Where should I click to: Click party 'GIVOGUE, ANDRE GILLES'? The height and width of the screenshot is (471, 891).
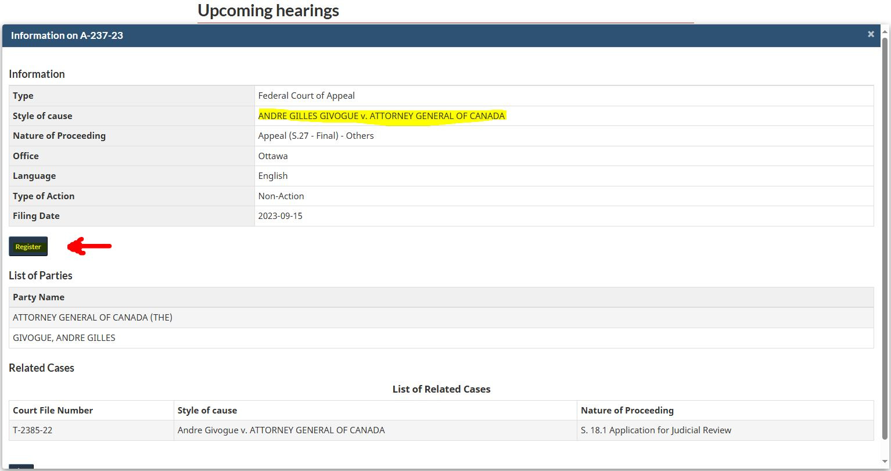[64, 338]
